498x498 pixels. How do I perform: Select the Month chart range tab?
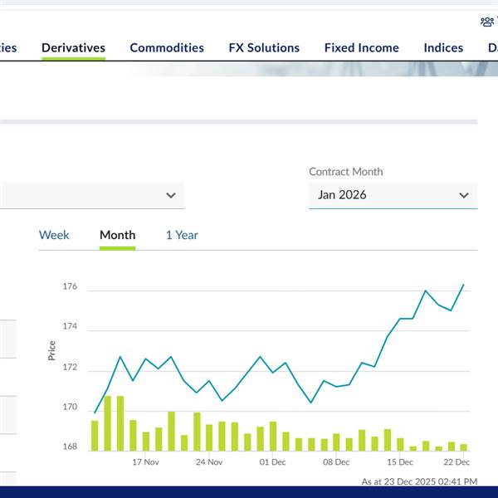pos(118,235)
